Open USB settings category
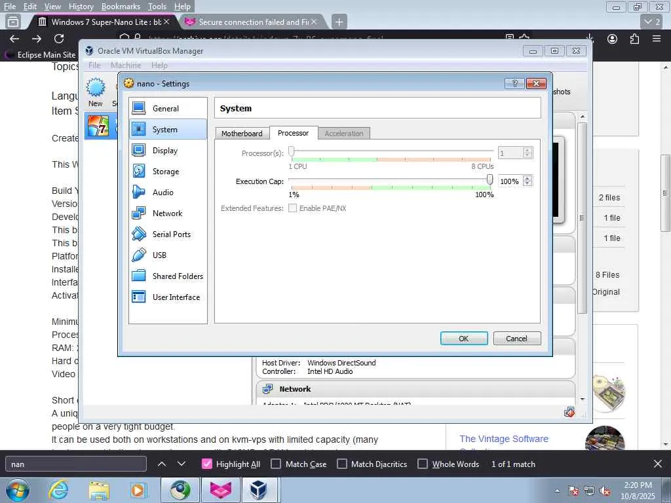Screen dimensions: 671x503 point(168,255)
